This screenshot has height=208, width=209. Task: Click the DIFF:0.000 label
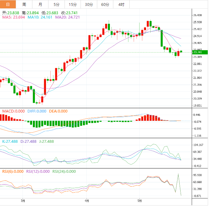pos(37,111)
